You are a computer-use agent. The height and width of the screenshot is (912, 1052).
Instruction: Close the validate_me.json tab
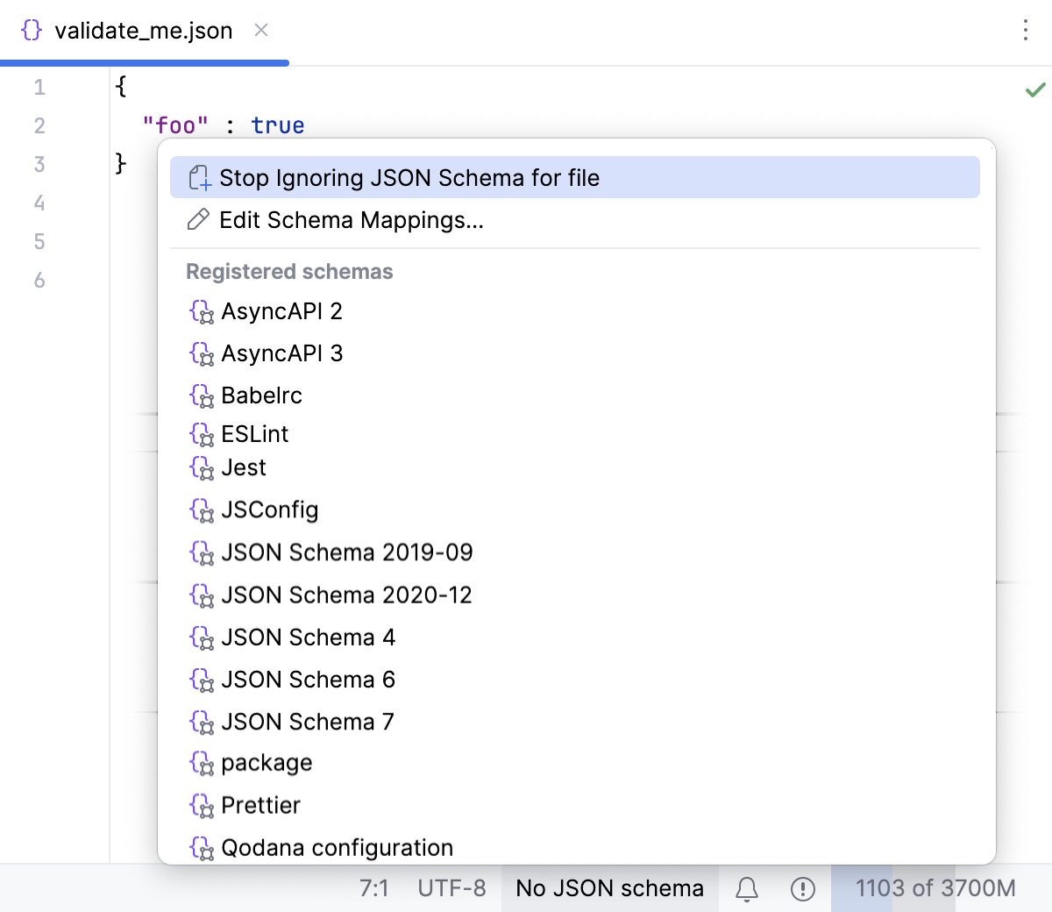tap(259, 30)
